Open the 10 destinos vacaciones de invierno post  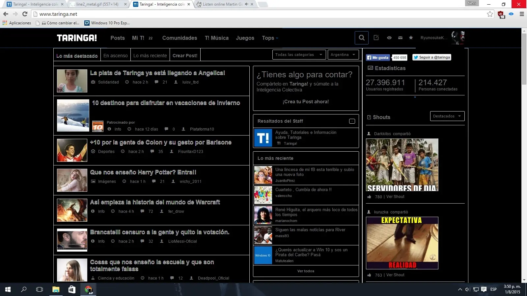(166, 103)
